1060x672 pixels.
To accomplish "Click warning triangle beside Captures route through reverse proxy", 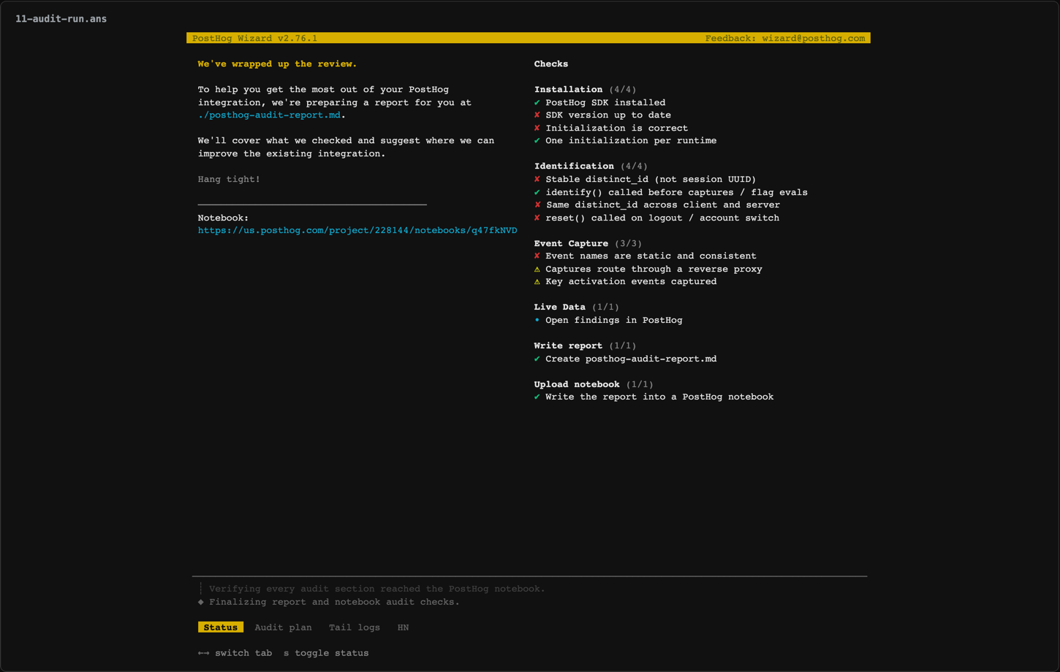I will (x=537, y=270).
